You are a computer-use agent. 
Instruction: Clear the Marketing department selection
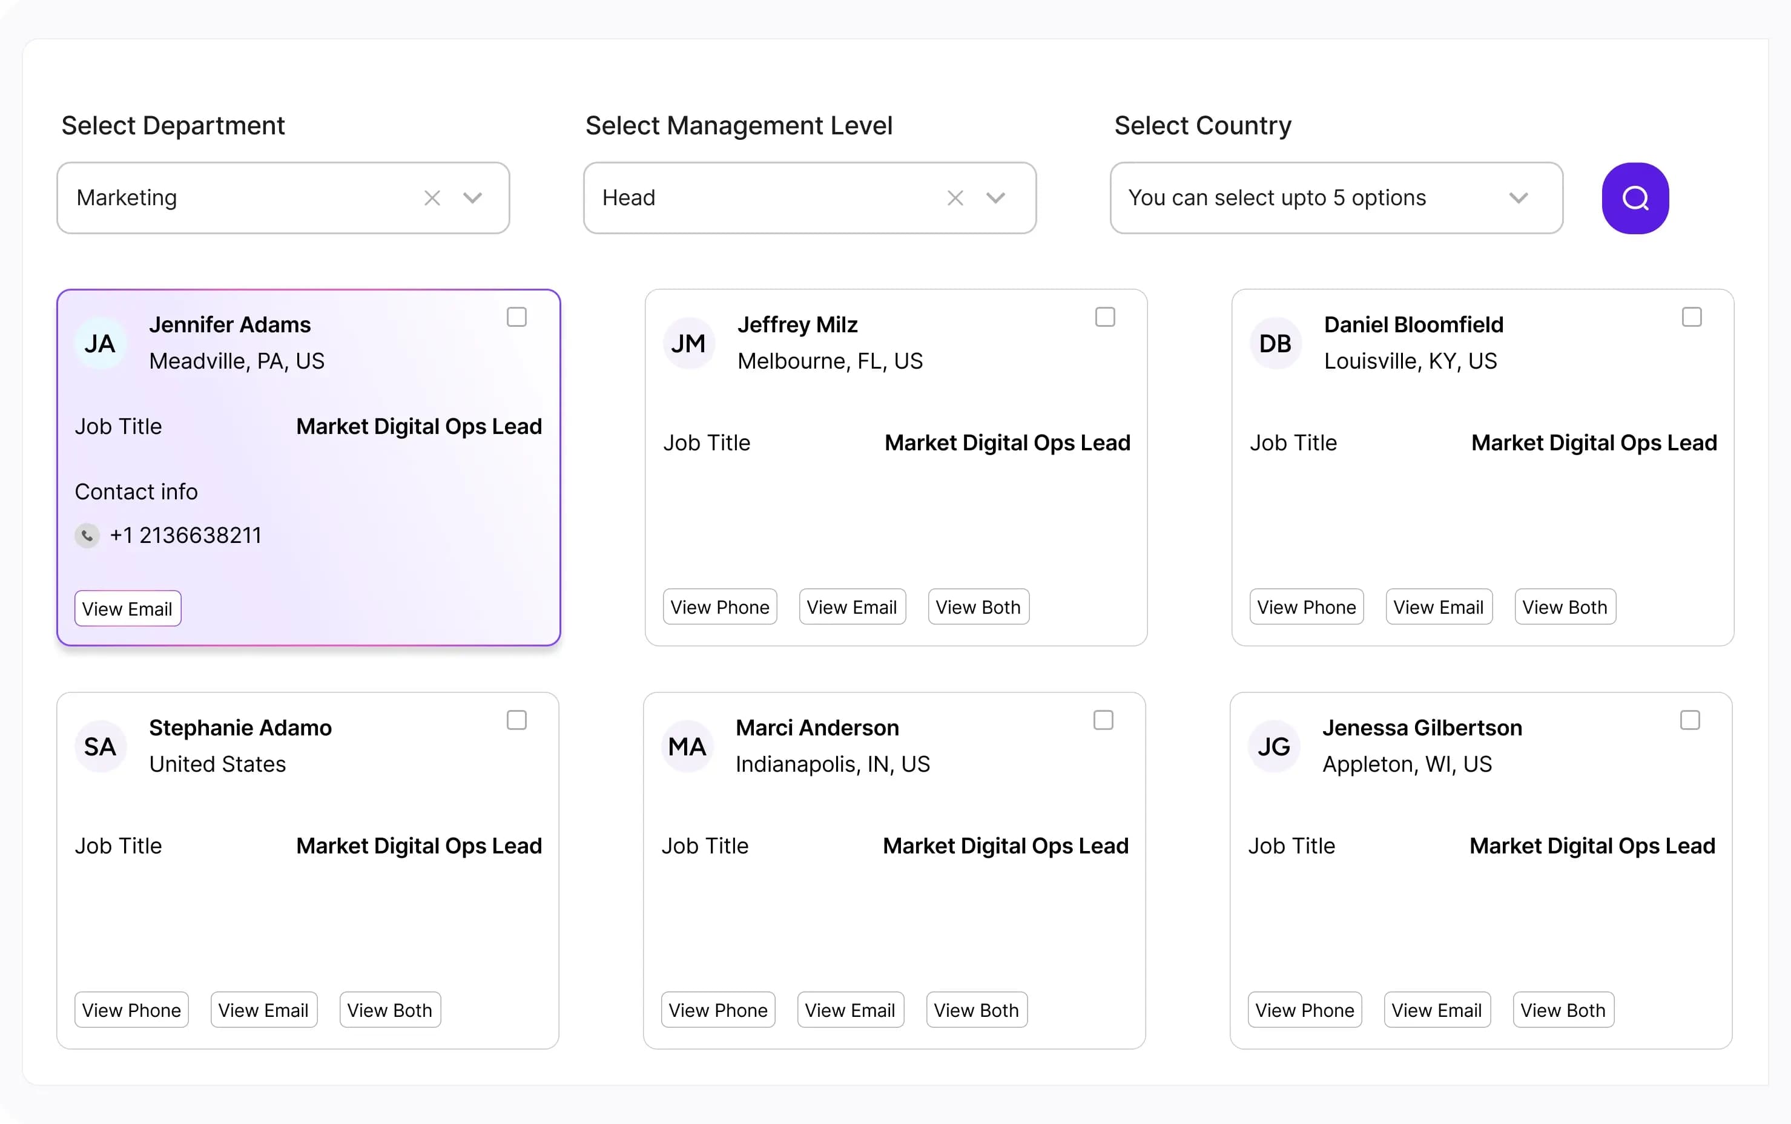pos(432,198)
